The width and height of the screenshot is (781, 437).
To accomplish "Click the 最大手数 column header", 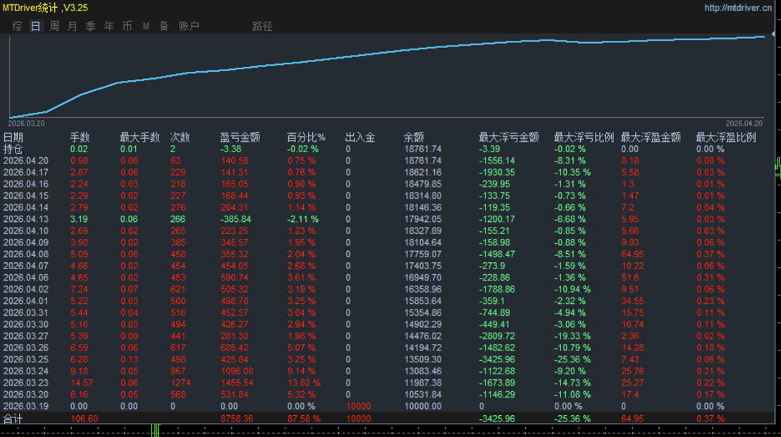I will pos(140,137).
